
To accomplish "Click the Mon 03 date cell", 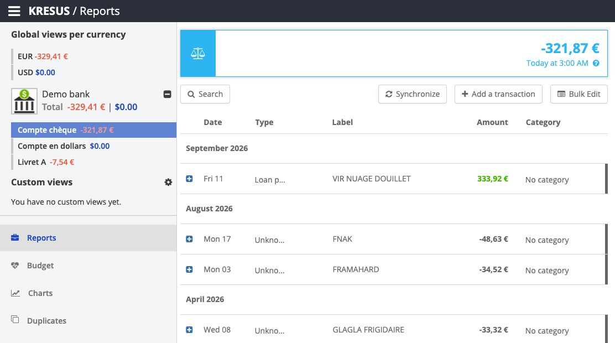I will coord(217,269).
